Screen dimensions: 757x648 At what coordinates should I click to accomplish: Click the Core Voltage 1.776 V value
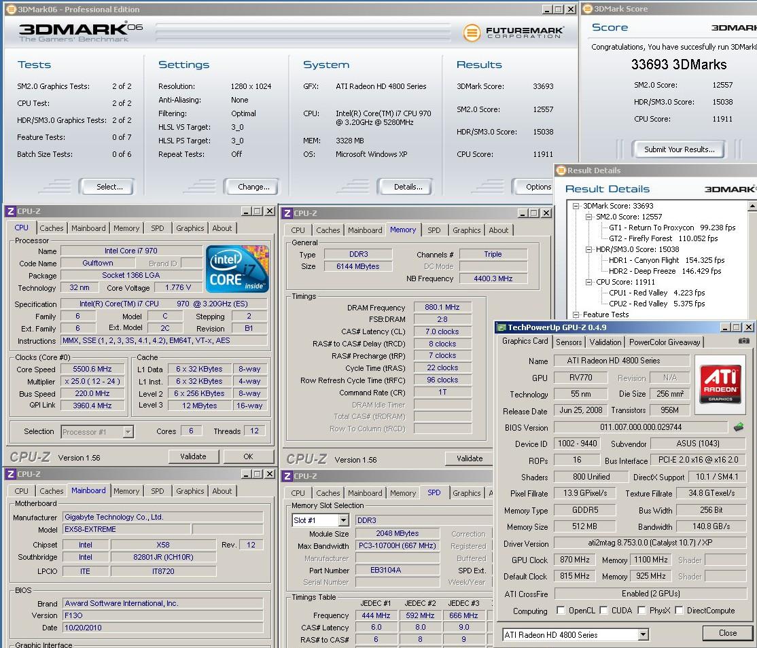pyautogui.click(x=177, y=287)
